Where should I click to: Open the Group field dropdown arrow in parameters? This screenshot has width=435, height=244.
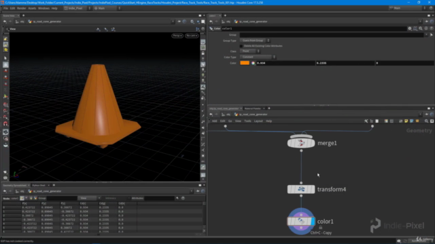coord(426,35)
